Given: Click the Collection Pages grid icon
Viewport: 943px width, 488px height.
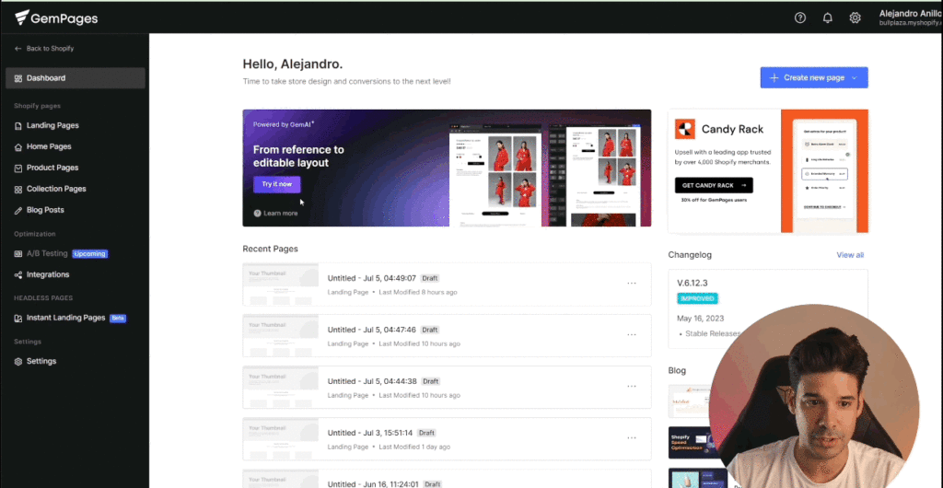Looking at the screenshot, I should coord(18,189).
